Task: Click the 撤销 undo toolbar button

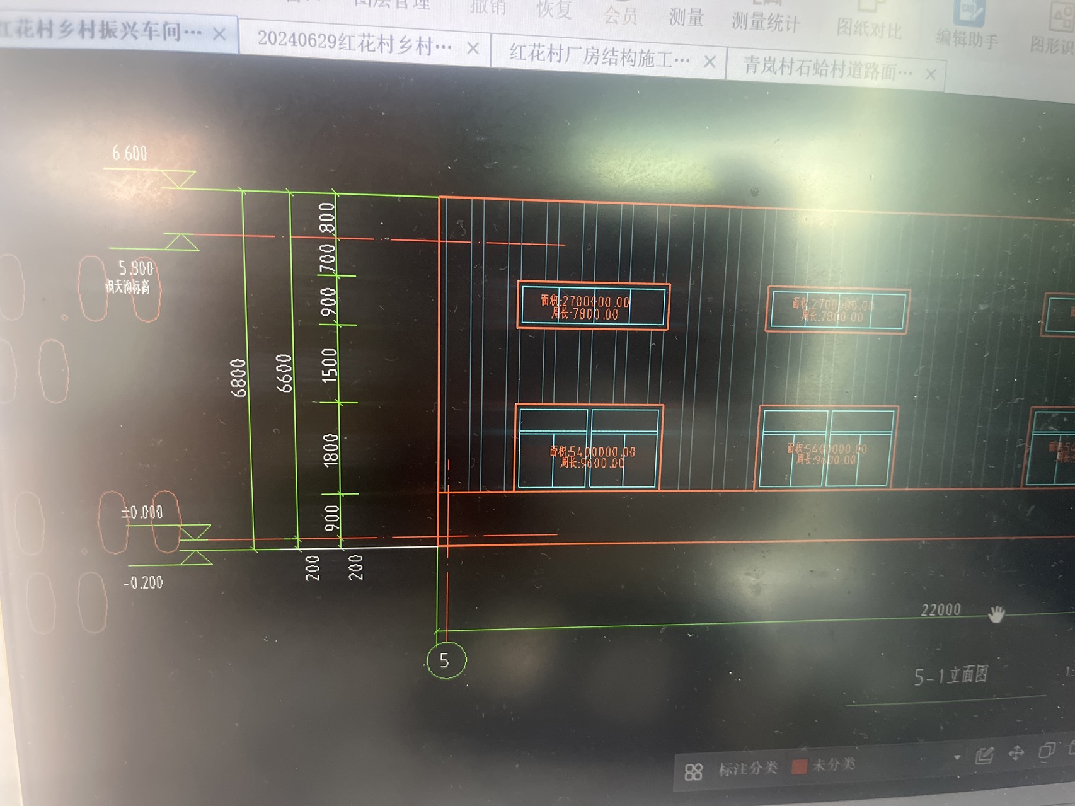Action: point(488,8)
